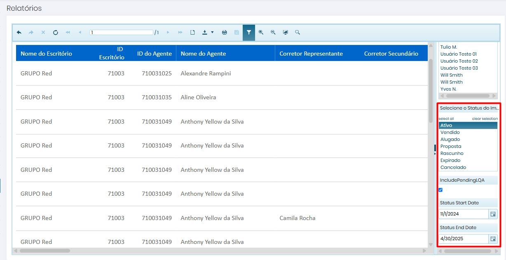Click the 'clear selection' link

[485, 119]
